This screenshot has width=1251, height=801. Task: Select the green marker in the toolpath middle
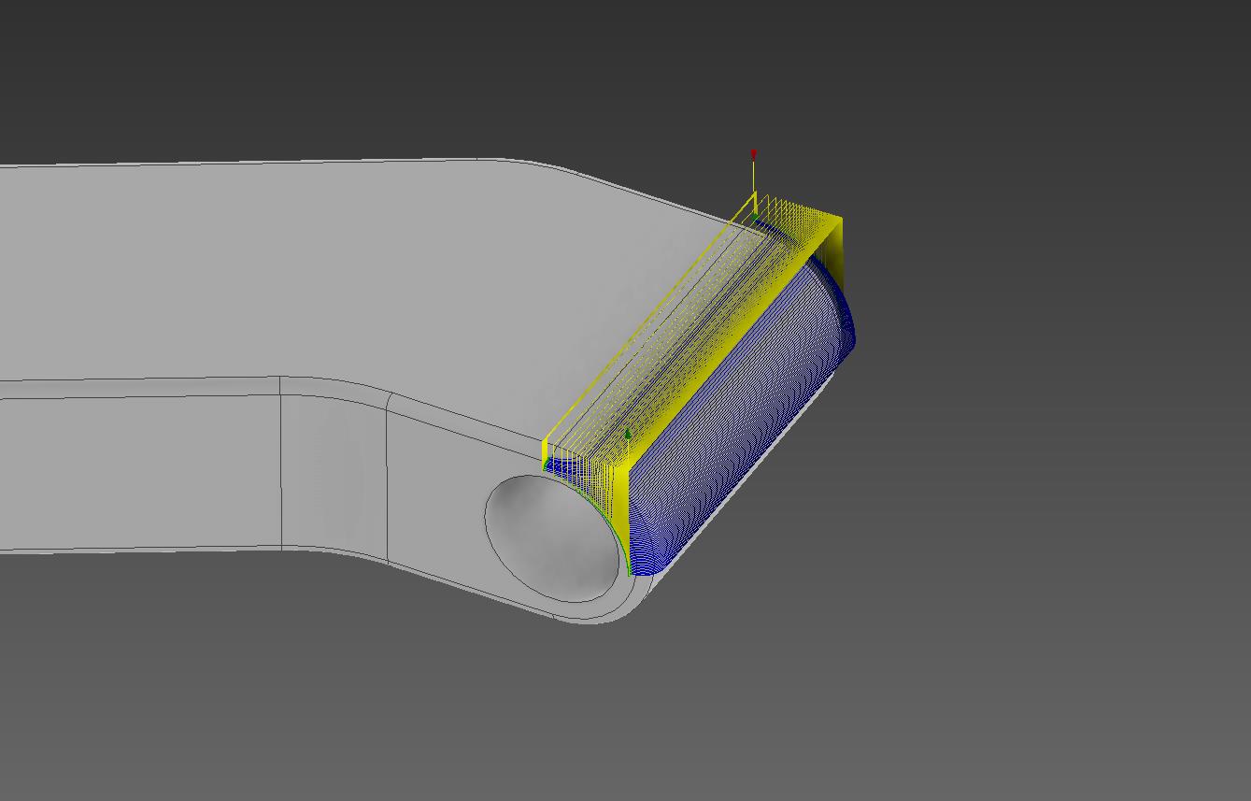click(x=628, y=434)
